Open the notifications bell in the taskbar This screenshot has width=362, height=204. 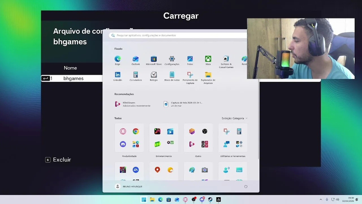[x=357, y=199]
